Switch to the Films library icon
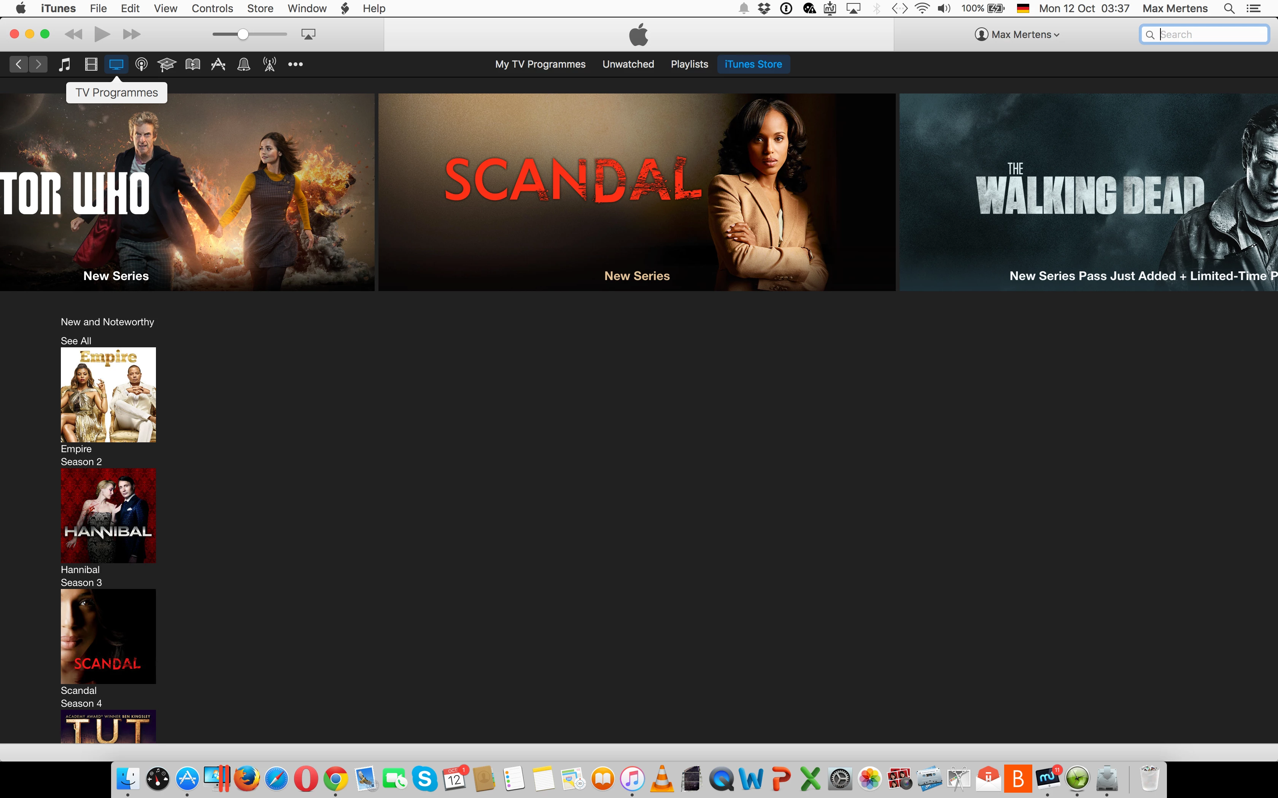Viewport: 1278px width, 798px height. click(x=91, y=64)
